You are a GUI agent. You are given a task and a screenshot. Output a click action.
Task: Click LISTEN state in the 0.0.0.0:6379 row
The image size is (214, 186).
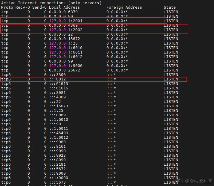pyautogui.click(x=171, y=12)
